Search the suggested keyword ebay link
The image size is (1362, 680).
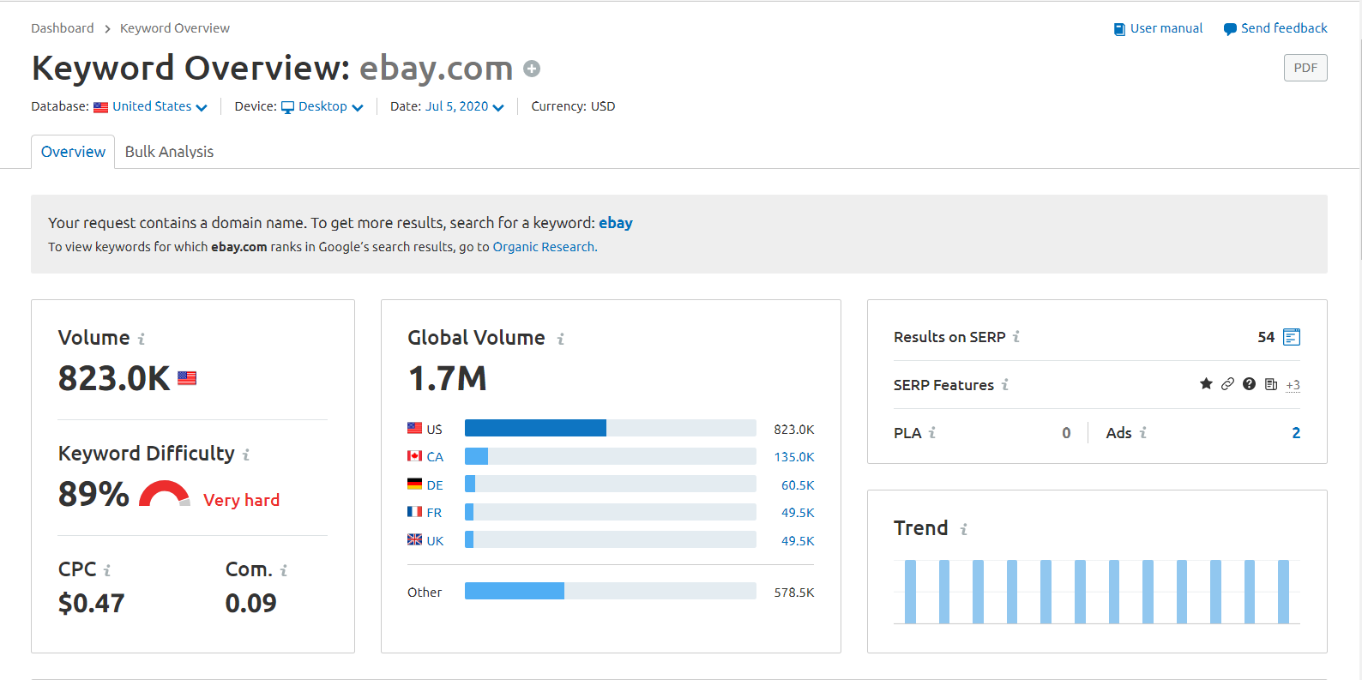(x=616, y=223)
